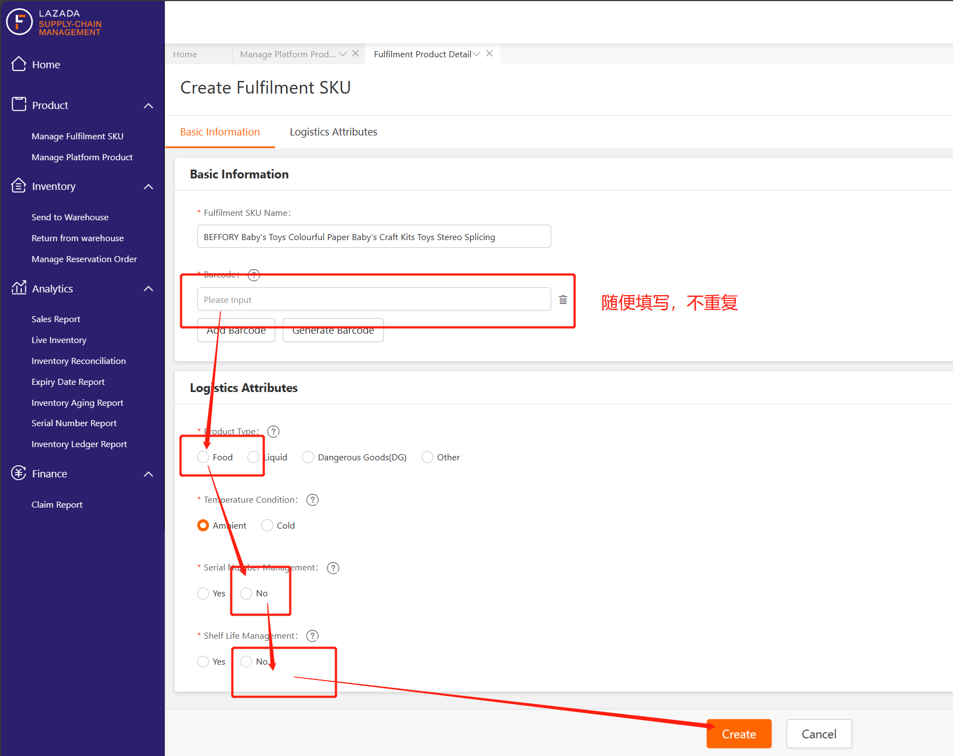Image resolution: width=953 pixels, height=756 pixels.
Task: Open Send to Warehouse menu item
Action: coord(70,217)
